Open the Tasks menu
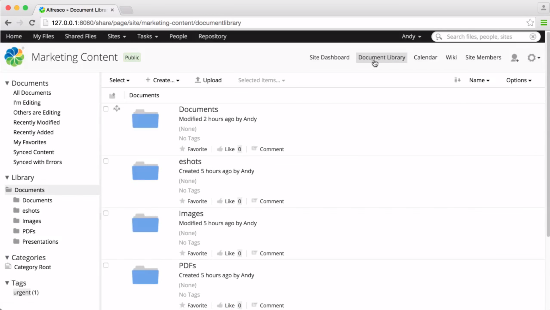This screenshot has width=550, height=310. click(x=147, y=36)
